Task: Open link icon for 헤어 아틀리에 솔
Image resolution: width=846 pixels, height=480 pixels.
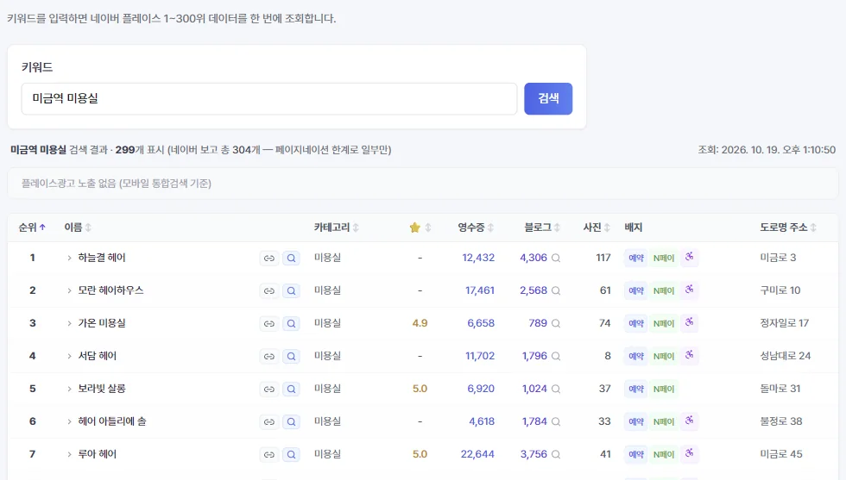Action: (x=269, y=421)
